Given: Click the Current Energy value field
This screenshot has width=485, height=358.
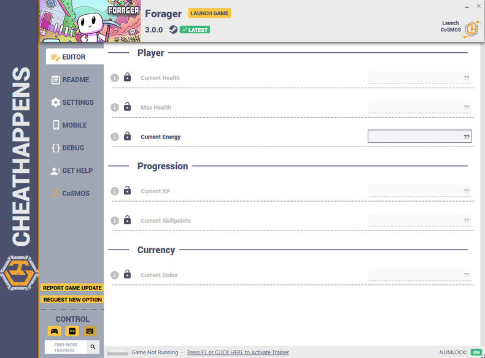Looking at the screenshot, I should (419, 136).
